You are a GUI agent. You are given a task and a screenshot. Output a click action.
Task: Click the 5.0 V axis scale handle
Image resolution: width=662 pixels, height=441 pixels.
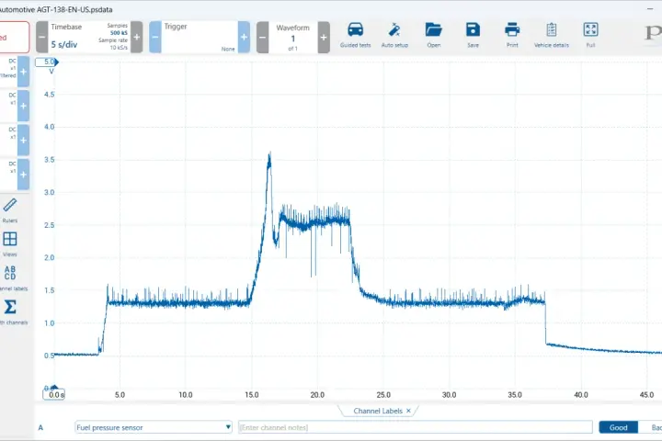pos(47,62)
